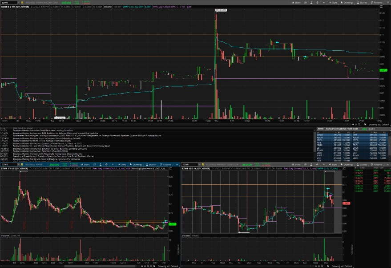Image resolution: width=391 pixels, height=268 pixels.
Task: Open Studies in the bottom-left chart toolbar
Action: [151, 165]
